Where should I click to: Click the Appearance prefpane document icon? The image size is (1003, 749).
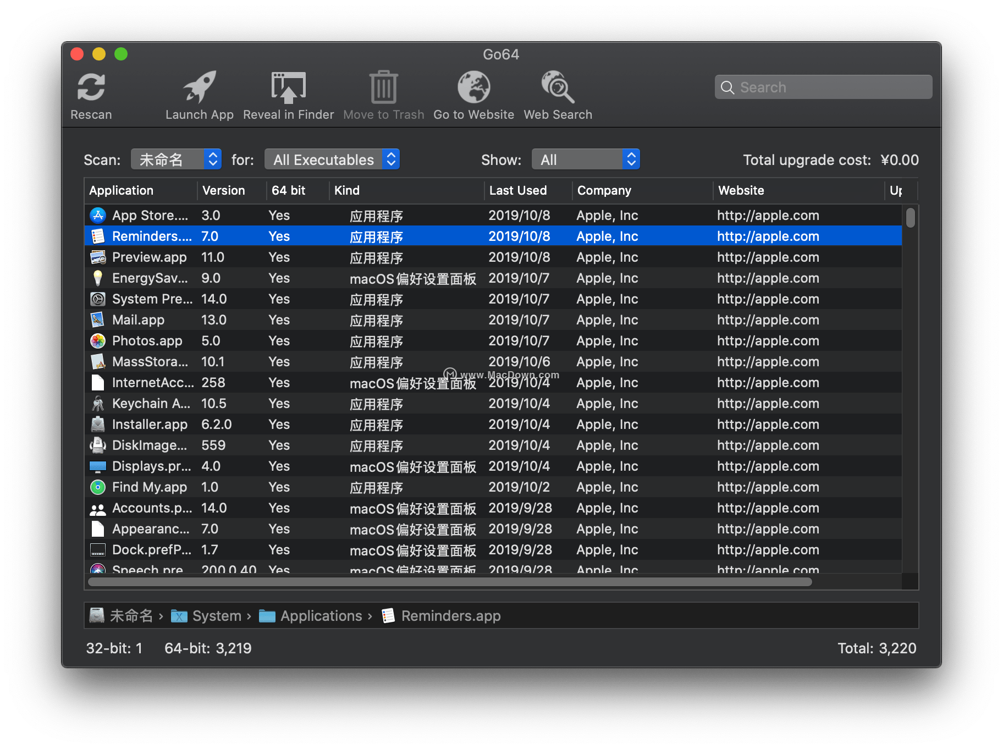pos(98,528)
